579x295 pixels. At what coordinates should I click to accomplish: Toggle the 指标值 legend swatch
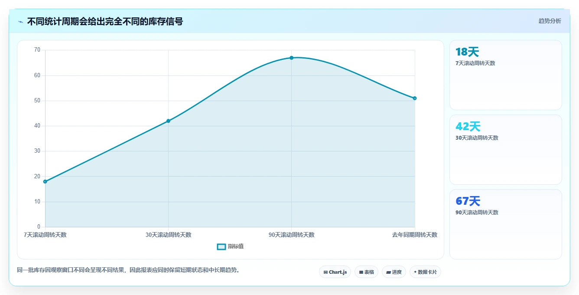point(221,247)
